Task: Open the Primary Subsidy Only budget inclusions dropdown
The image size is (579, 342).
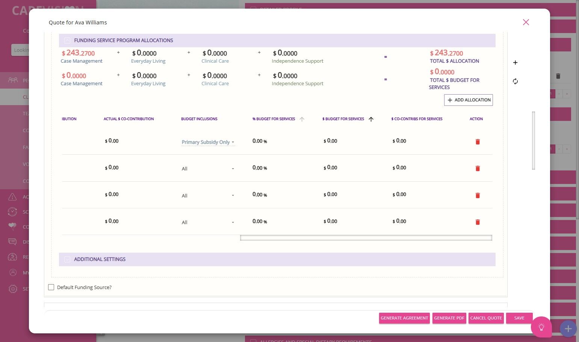Action: 208,142
